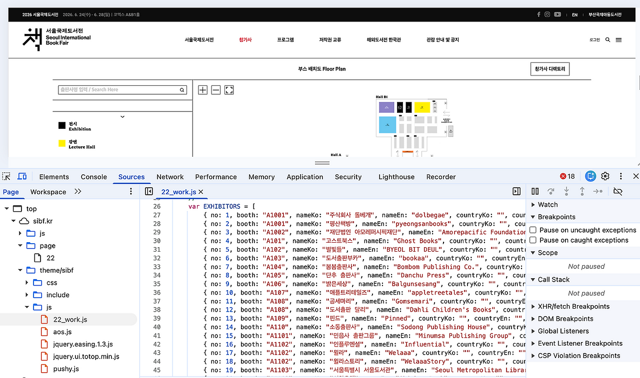Enable Pause on uncaught exceptions
640x378 pixels.
533,230
